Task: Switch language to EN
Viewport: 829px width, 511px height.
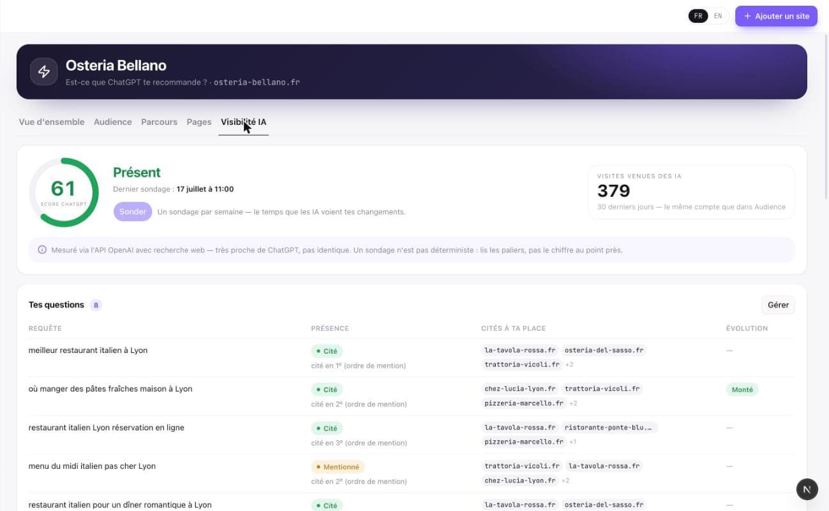Action: point(718,16)
